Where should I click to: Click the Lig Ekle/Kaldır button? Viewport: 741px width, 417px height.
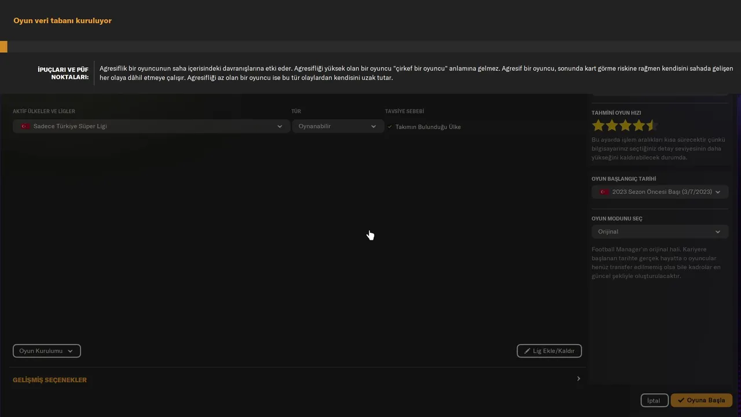click(549, 351)
